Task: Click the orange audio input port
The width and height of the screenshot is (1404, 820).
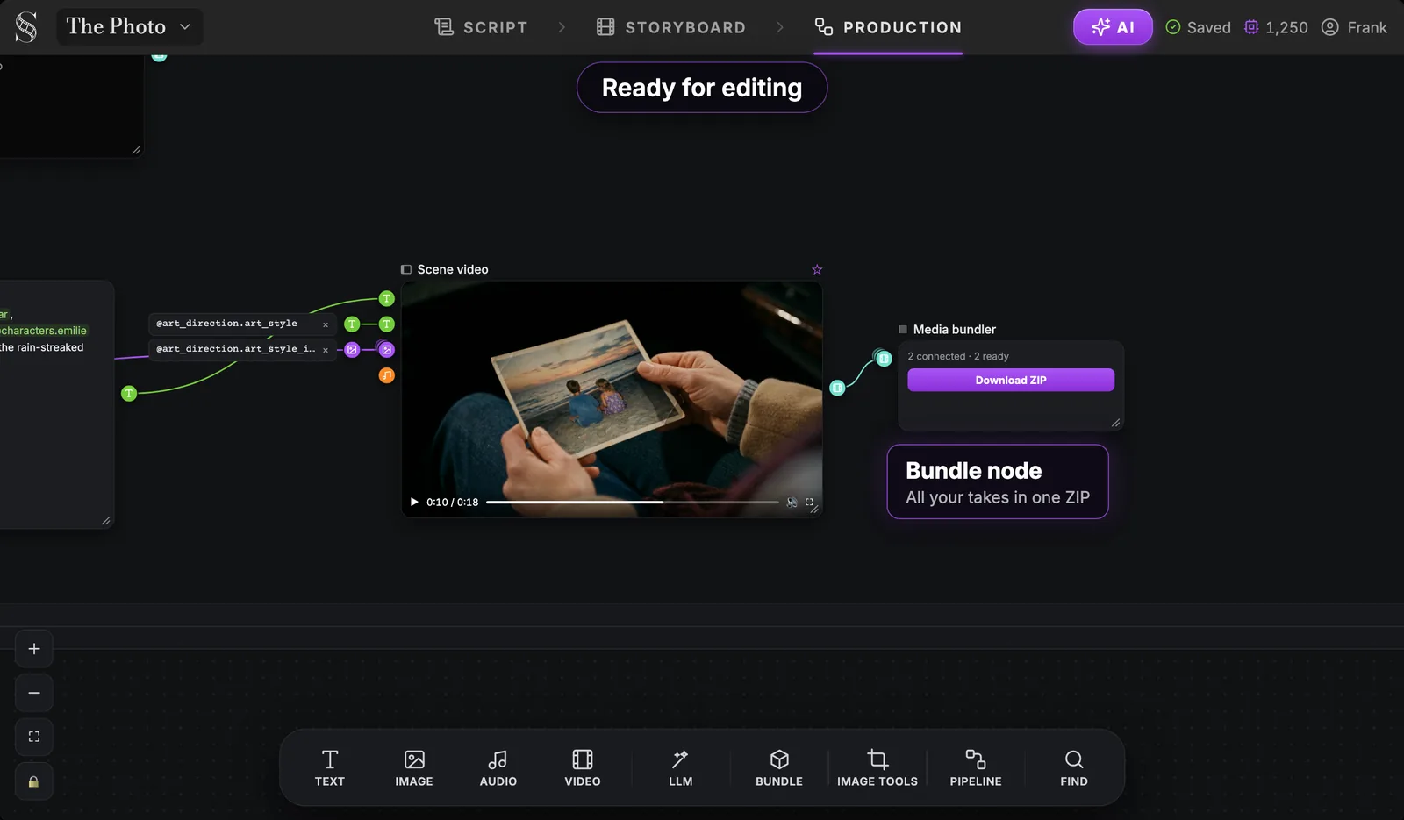Action: pyautogui.click(x=386, y=375)
